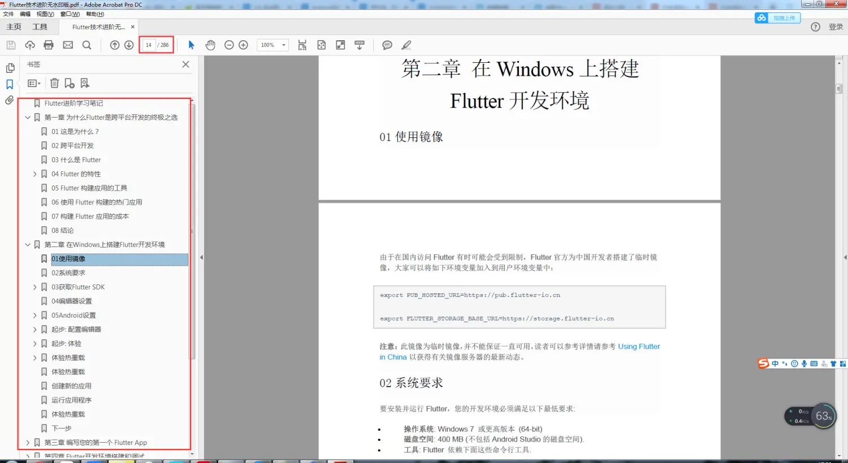The image size is (848, 463).
Task: Select the 下一步 bookmark
Action: [62, 429]
